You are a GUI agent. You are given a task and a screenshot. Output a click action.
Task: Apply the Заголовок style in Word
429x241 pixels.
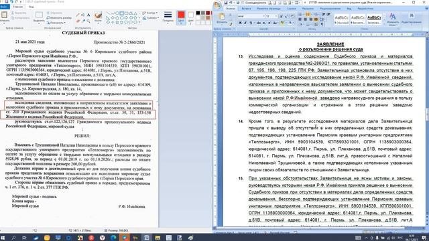click(x=374, y=19)
